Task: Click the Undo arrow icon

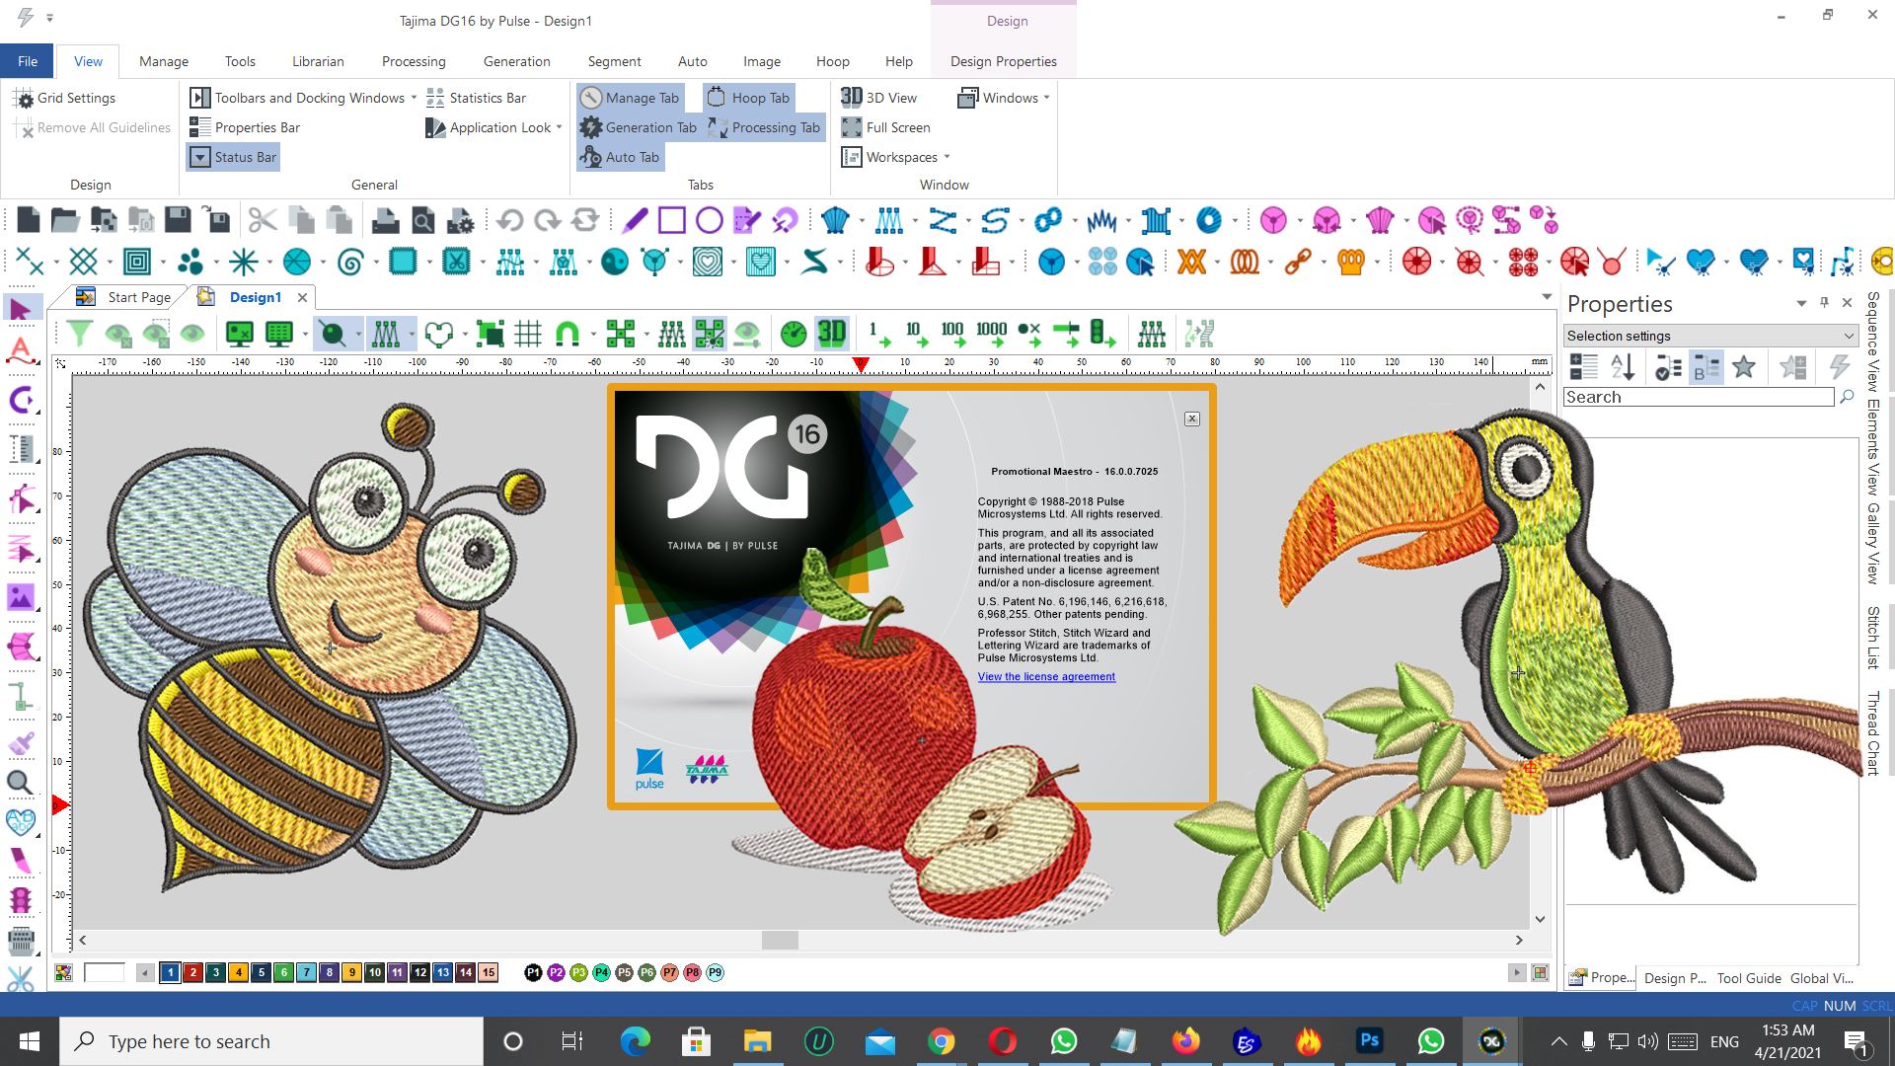Action: pyautogui.click(x=510, y=220)
